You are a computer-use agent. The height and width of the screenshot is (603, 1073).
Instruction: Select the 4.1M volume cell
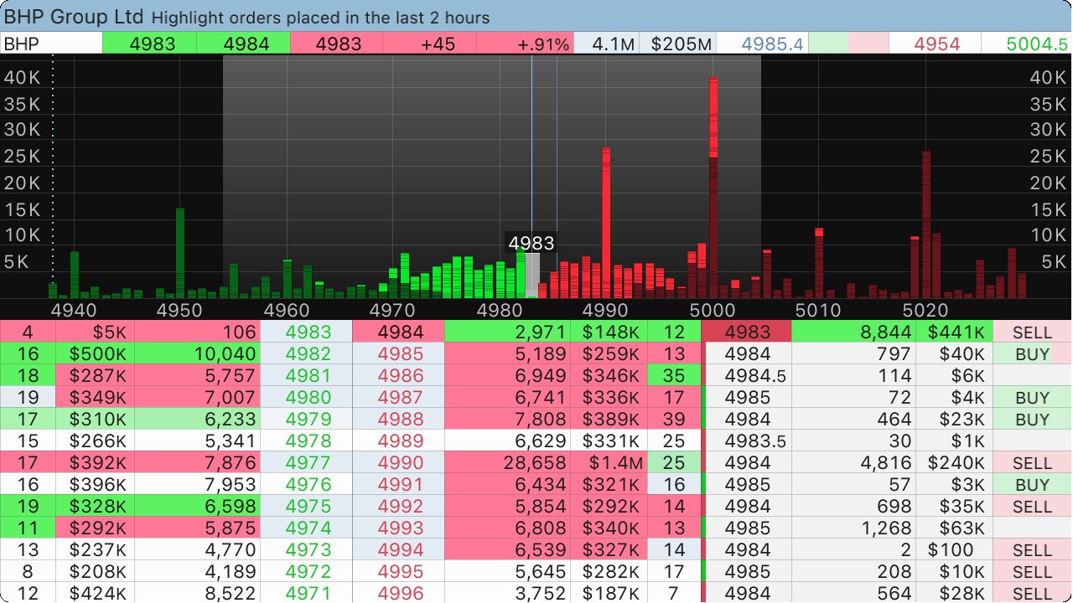tap(606, 44)
